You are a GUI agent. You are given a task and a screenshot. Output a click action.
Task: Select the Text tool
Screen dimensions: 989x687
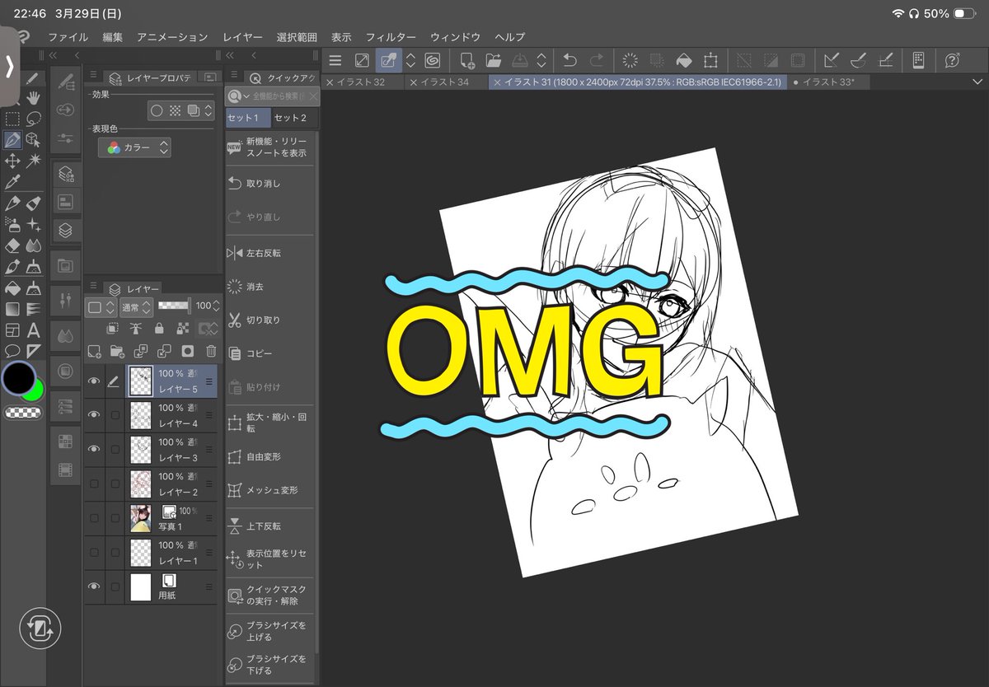(x=34, y=330)
